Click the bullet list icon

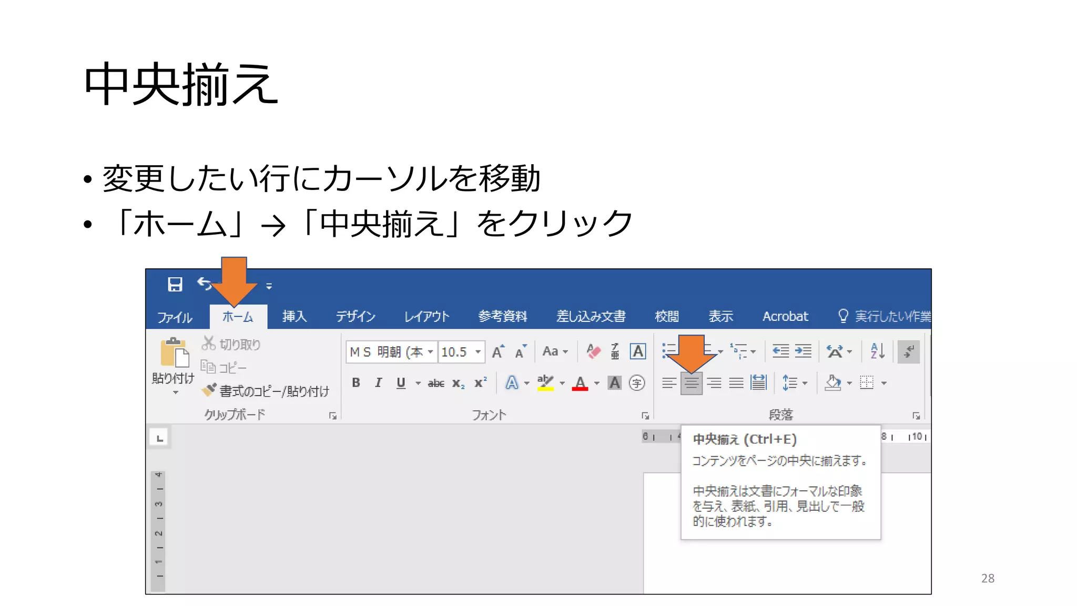click(x=669, y=351)
